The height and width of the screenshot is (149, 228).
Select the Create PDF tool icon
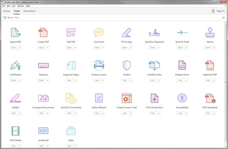tap(43, 32)
